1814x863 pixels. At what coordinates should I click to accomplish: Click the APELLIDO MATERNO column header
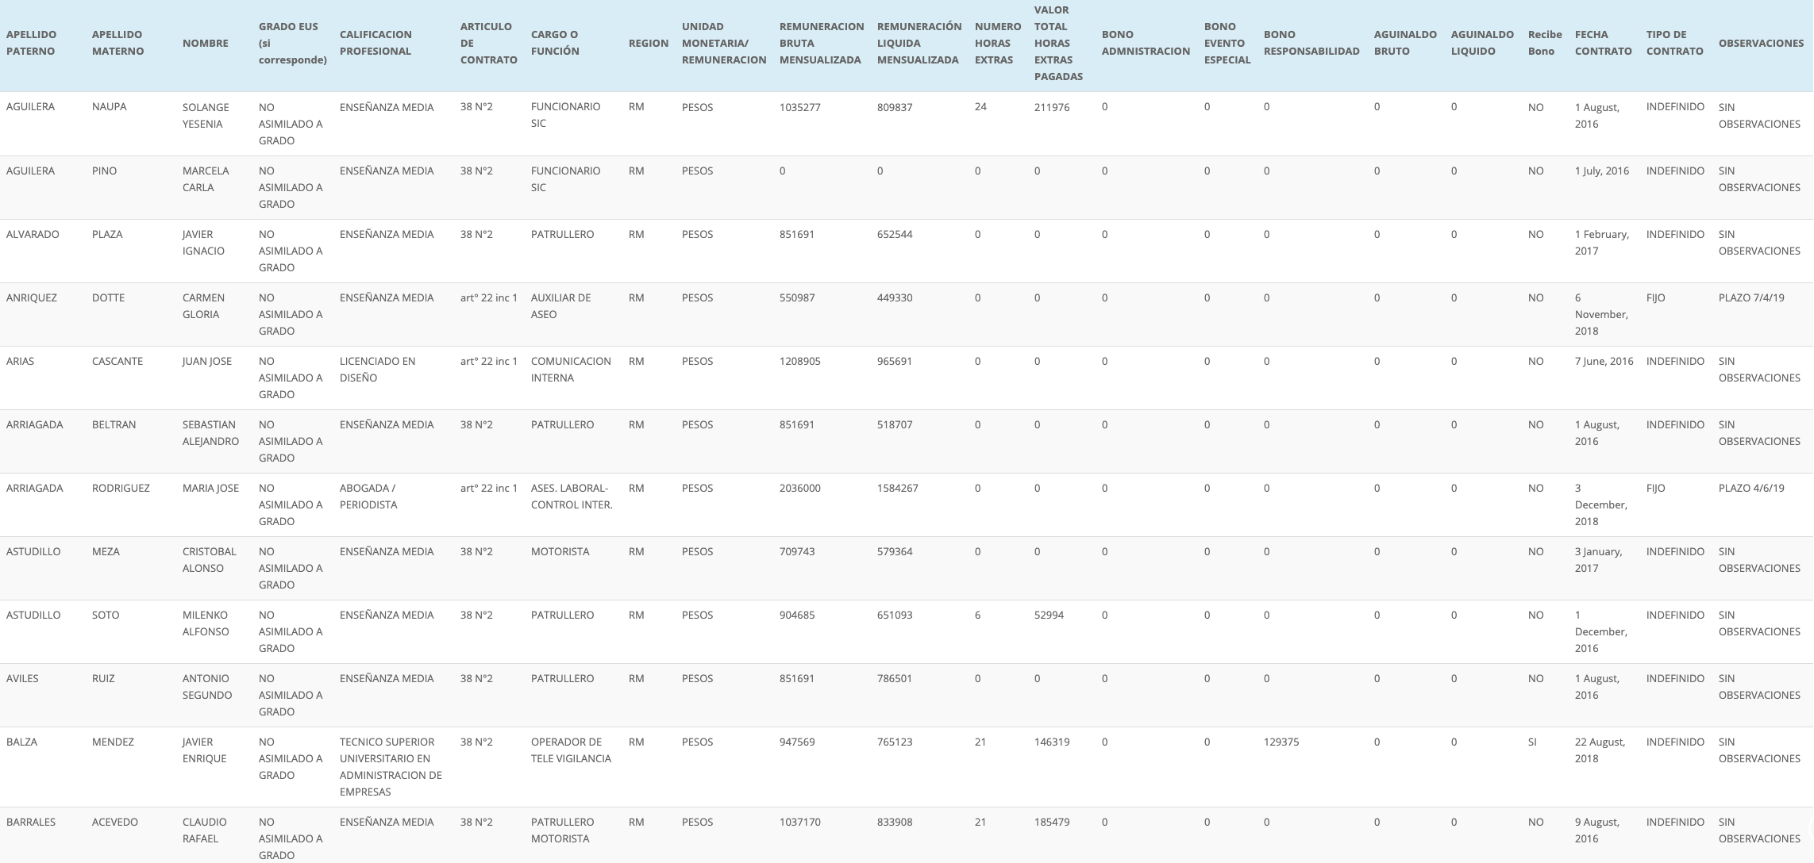117,43
